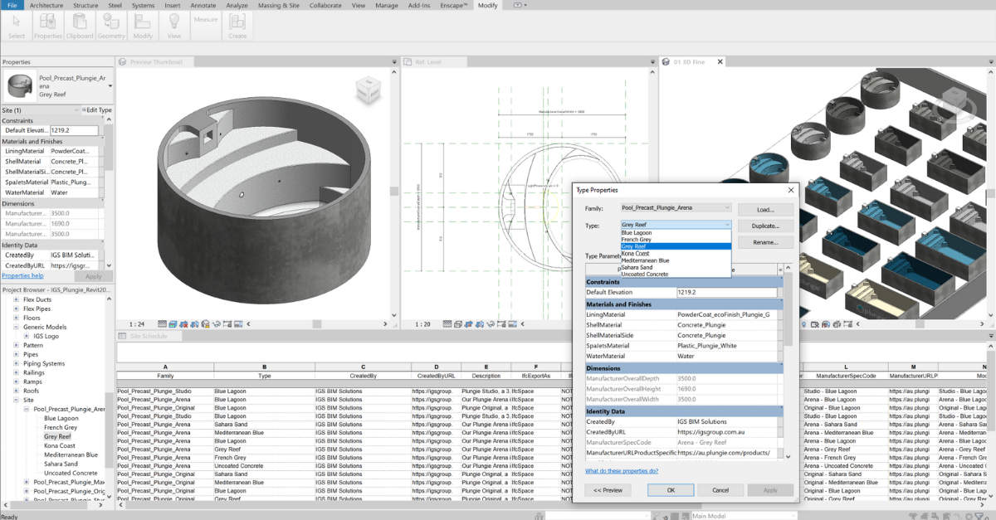Screen dimensions: 996x520
Task: Close the Type Properties dialog with X
Action: click(790, 190)
